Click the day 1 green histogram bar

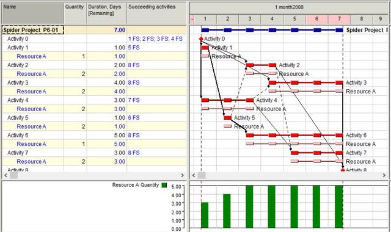click(205, 216)
